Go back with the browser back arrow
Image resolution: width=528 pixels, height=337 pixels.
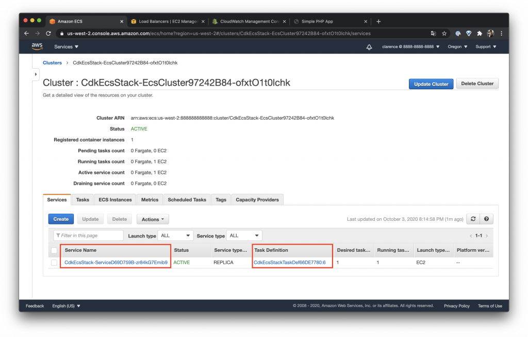[27, 34]
